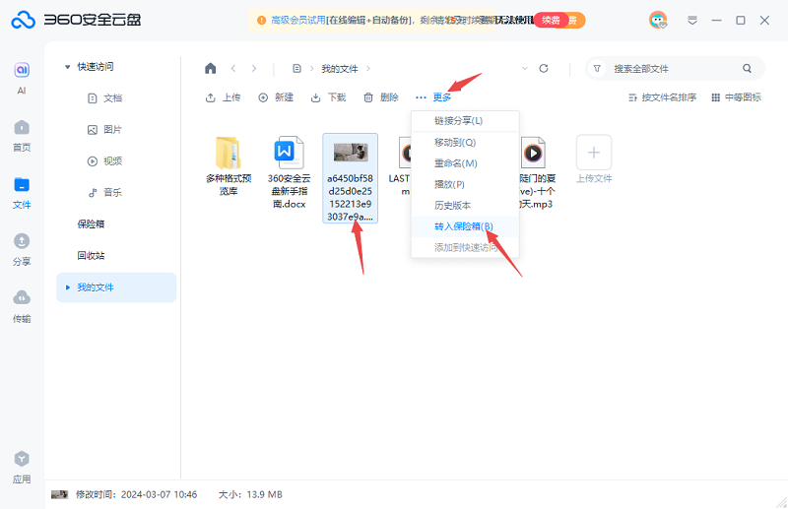
Task: Open the search filter funnel icon
Action: click(x=597, y=68)
